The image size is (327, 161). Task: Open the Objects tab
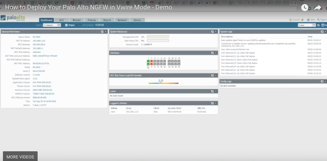[107, 20]
